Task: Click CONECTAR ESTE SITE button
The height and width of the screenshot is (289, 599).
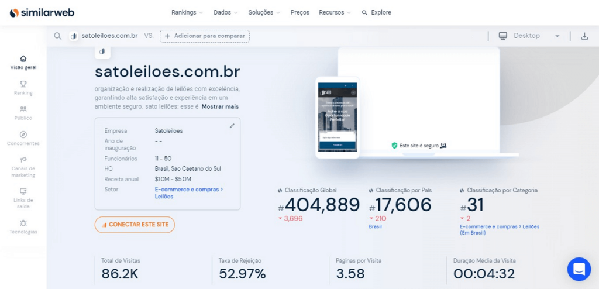Action: pos(135,225)
